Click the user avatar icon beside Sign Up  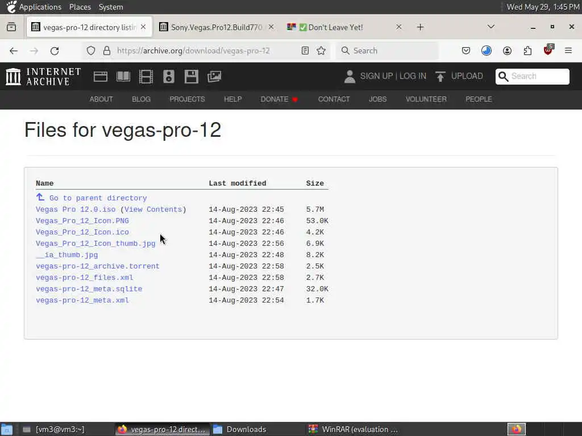350,77
